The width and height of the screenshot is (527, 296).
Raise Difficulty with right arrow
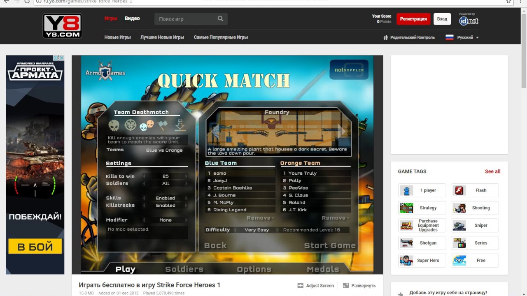pyautogui.click(x=277, y=230)
